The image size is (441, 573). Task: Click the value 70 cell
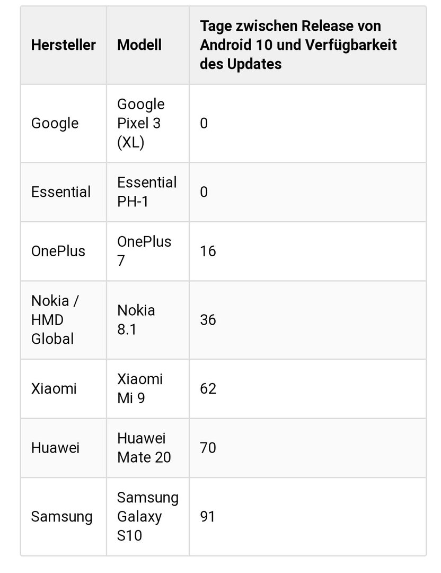[307, 448]
